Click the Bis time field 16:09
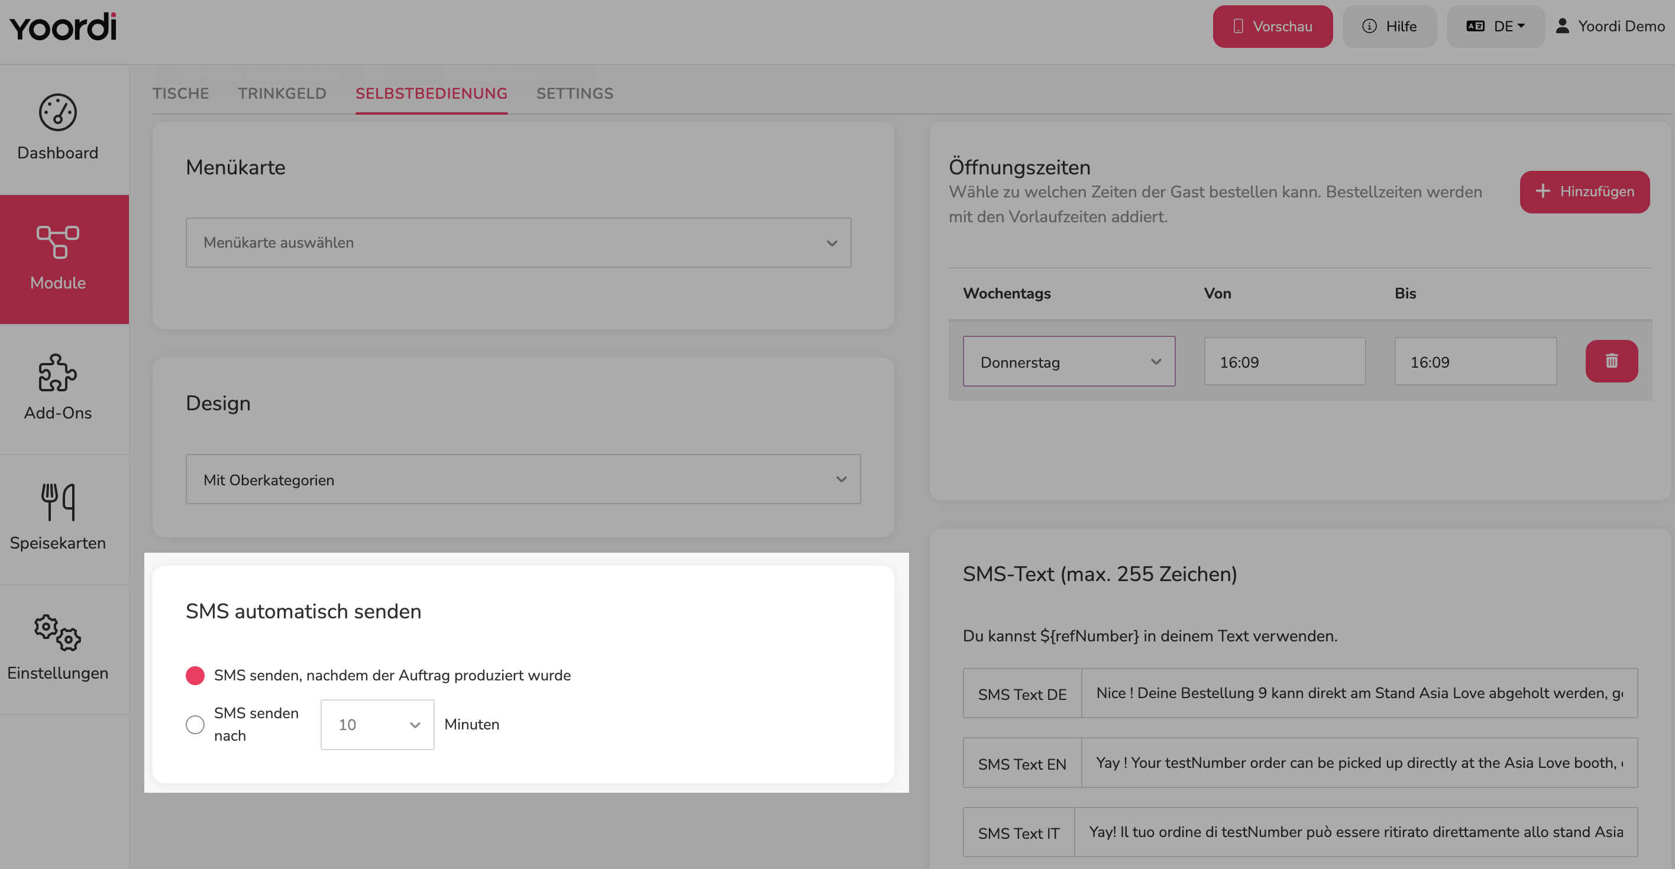The image size is (1675, 869). point(1474,361)
